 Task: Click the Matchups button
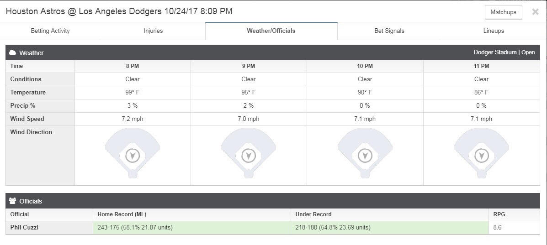point(503,12)
